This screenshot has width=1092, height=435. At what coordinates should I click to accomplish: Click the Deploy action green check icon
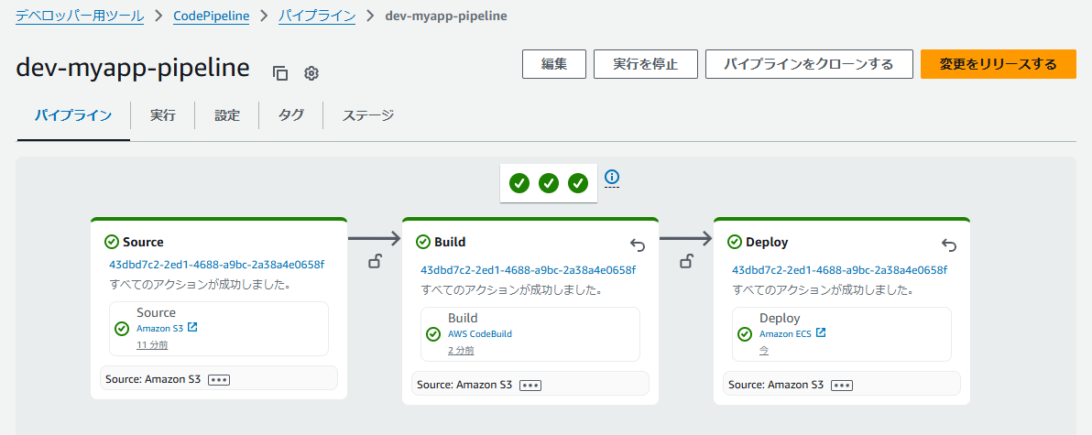[745, 334]
